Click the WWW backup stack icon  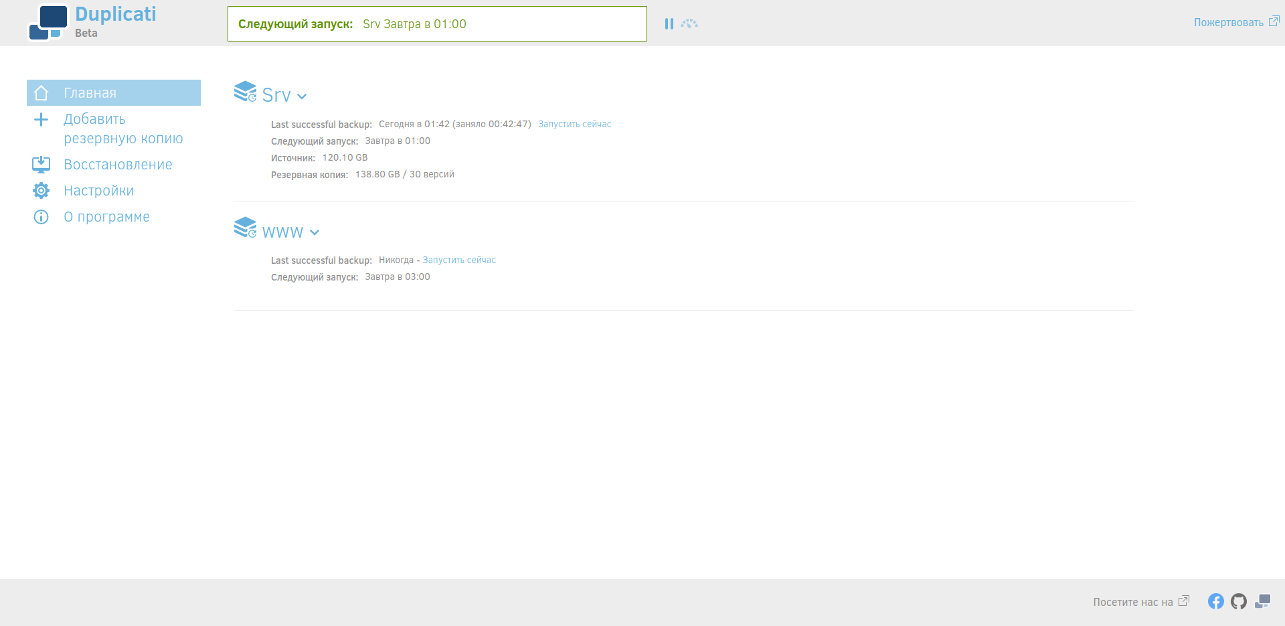pyautogui.click(x=245, y=228)
